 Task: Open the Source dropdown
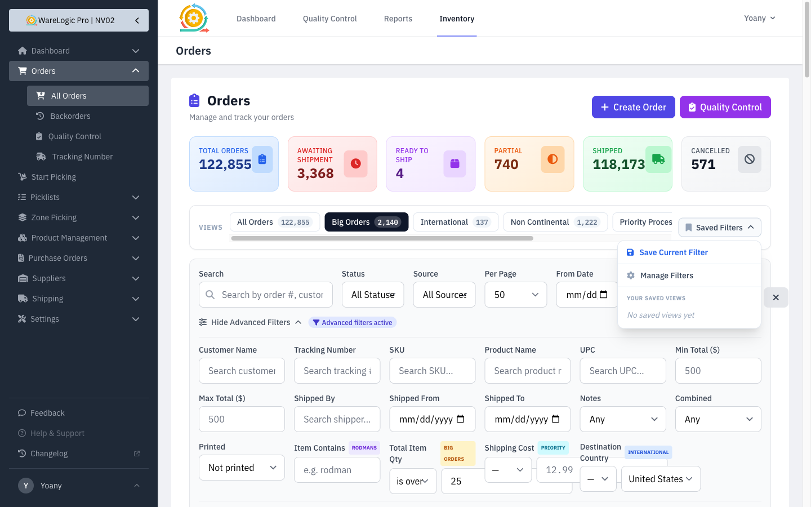pyautogui.click(x=444, y=295)
